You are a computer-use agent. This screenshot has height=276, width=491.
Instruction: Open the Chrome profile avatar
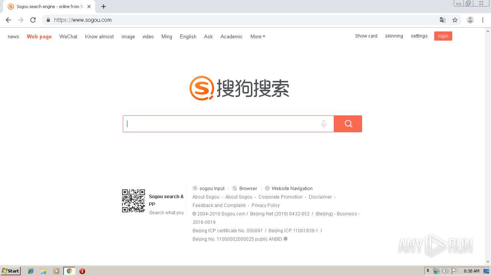click(x=470, y=20)
